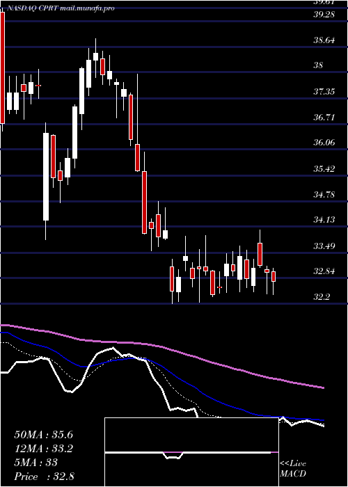This screenshot has height=487, width=348.
Task: Click the 33.49 price axis label
Action: coord(324,246)
